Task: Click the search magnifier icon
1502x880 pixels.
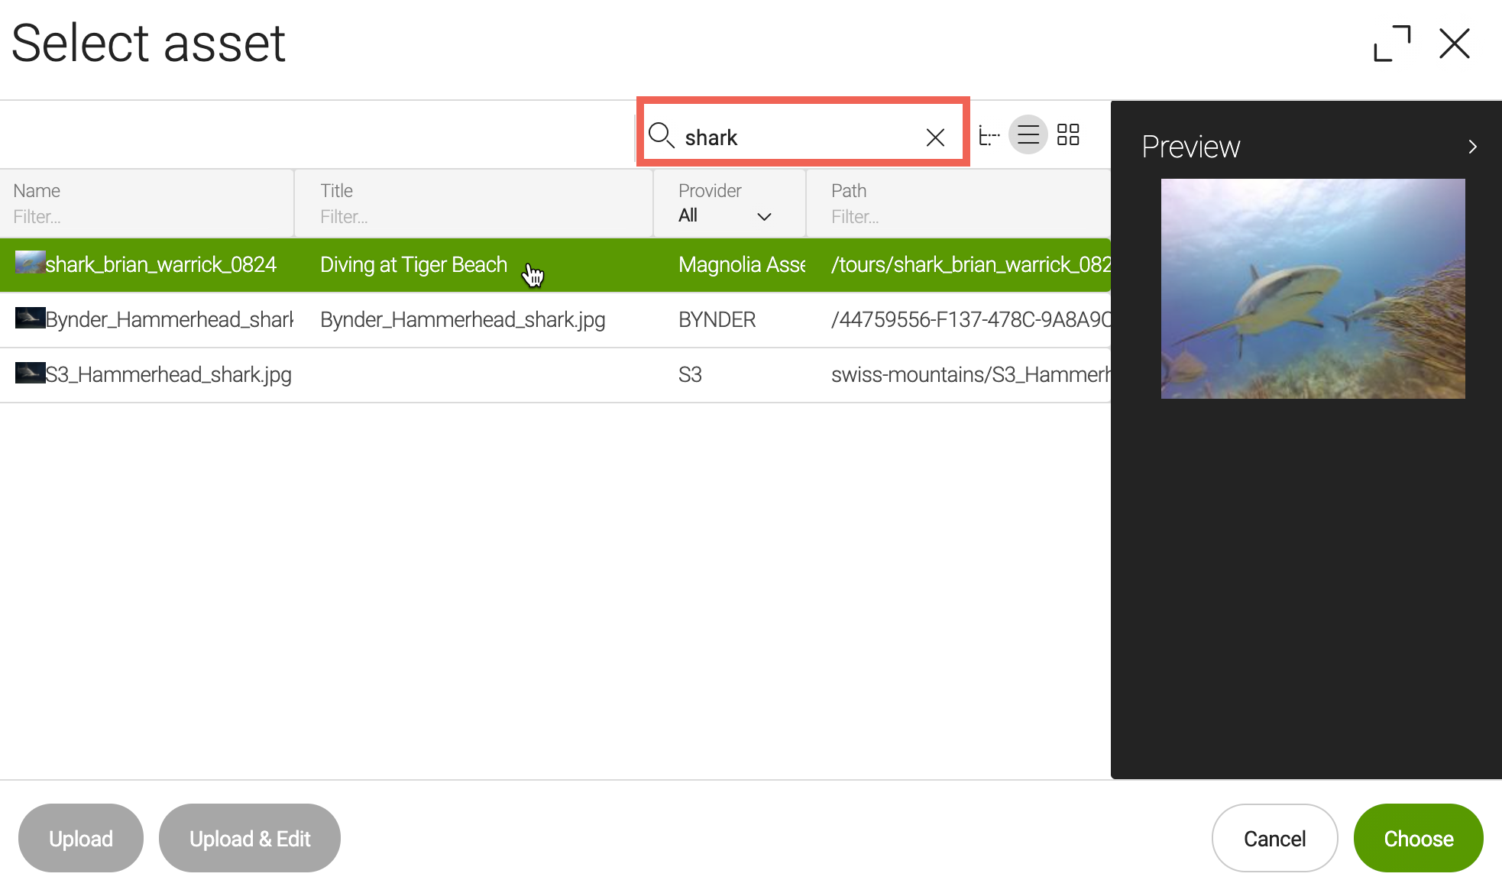Action: [x=661, y=136]
